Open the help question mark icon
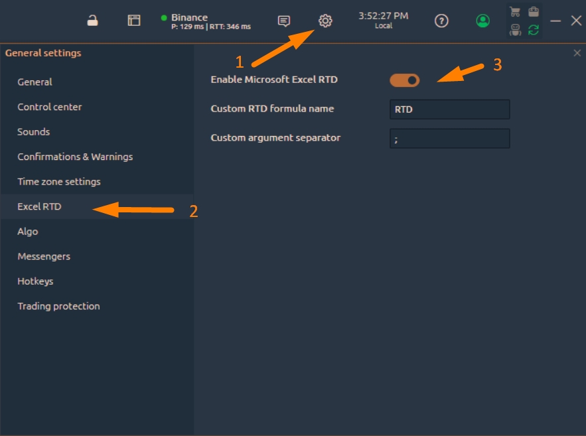Screen dimensions: 586x436 [x=441, y=21]
